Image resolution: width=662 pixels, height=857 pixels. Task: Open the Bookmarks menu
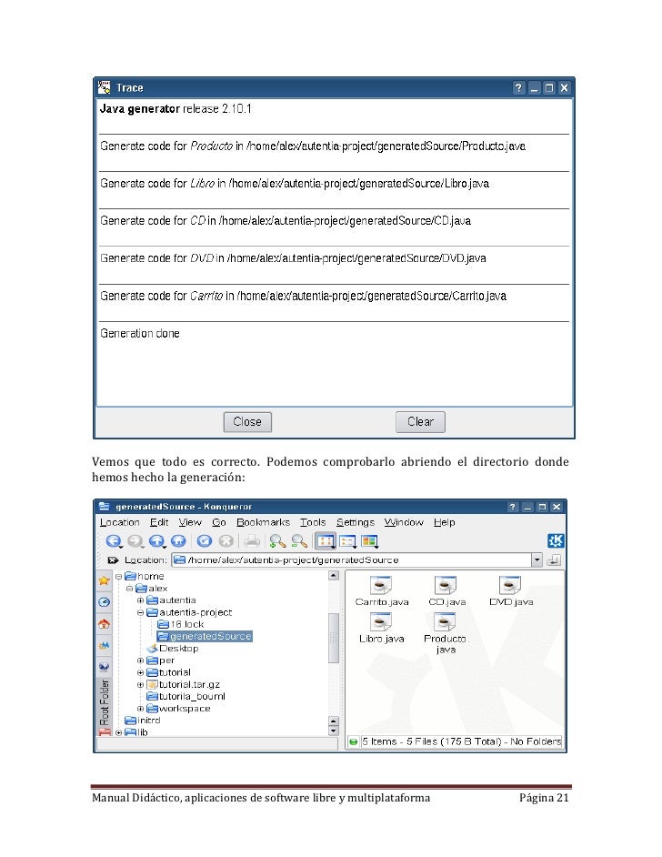tap(263, 522)
